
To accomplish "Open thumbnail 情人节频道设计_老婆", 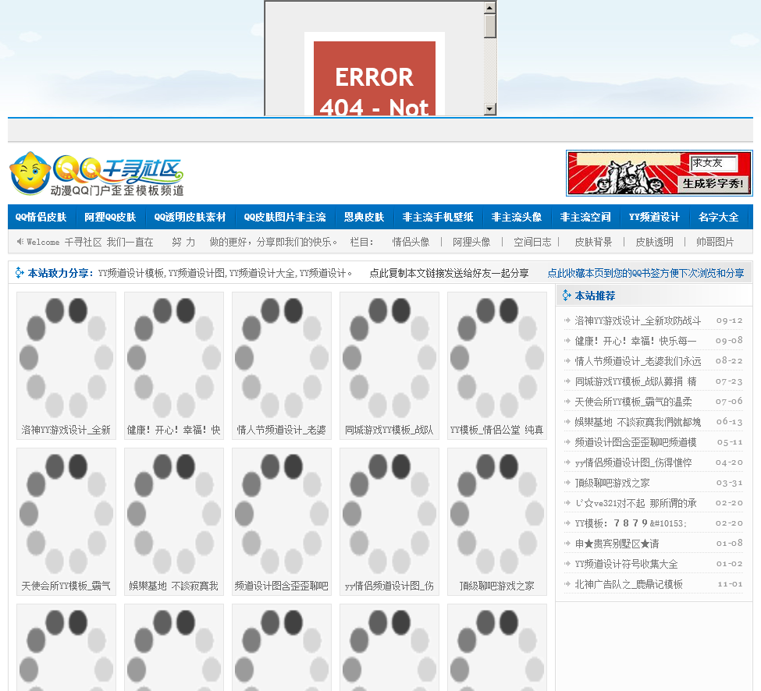I will pos(282,366).
